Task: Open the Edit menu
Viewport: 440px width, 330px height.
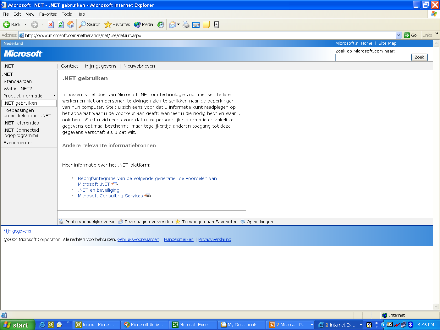Action: [17, 14]
